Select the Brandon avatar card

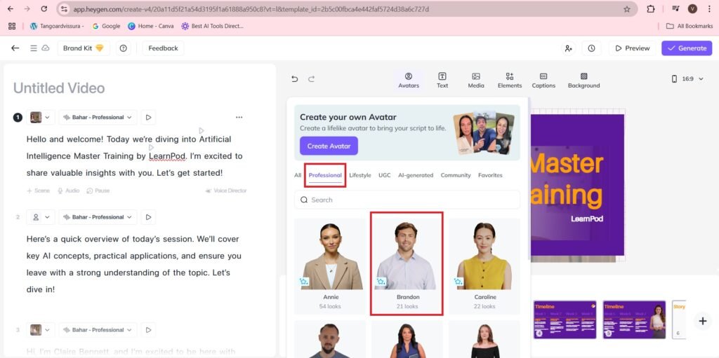[x=407, y=266]
